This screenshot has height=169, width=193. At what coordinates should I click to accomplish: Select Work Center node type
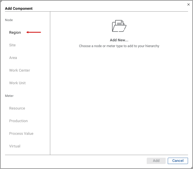(x=19, y=70)
